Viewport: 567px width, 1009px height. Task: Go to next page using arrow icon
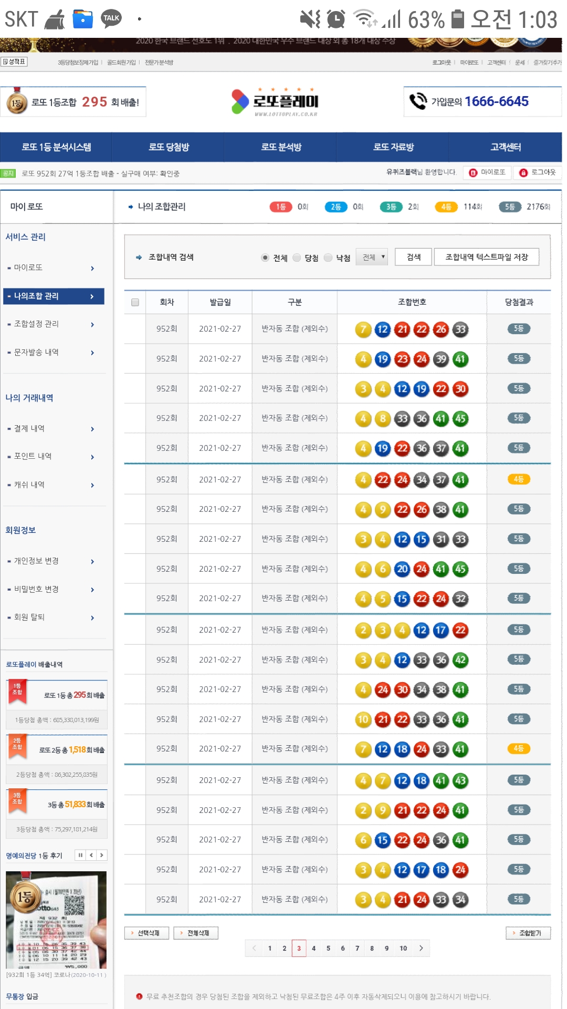[421, 948]
